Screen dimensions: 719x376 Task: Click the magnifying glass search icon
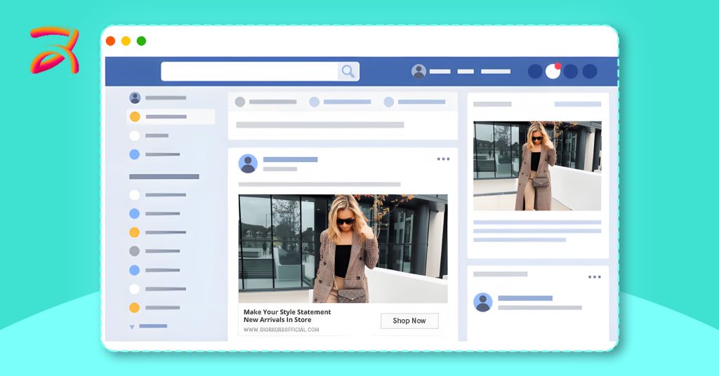348,72
